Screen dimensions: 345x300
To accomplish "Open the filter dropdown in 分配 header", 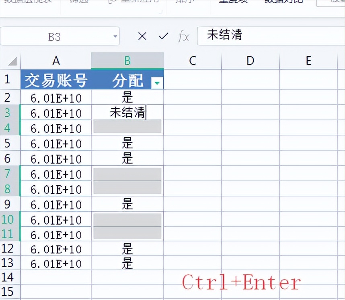I will click(x=157, y=83).
